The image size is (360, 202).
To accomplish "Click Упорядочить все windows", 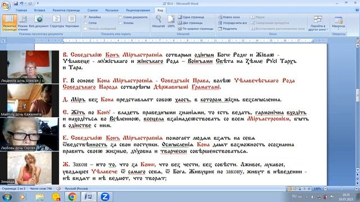I will [x=232, y=23].
